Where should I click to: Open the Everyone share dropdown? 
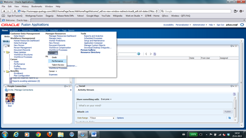coord(106,99)
